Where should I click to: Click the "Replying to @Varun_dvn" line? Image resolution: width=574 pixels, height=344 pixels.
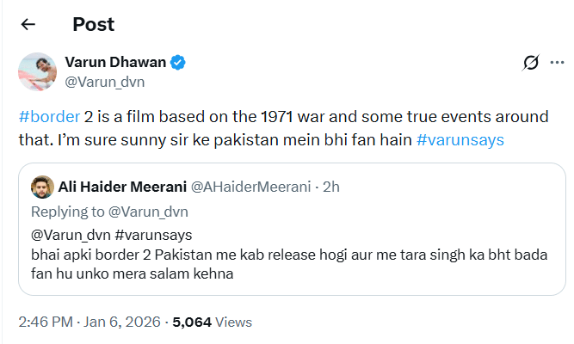[x=109, y=212]
